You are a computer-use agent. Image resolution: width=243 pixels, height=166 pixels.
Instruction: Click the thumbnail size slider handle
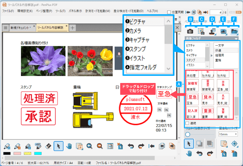(x=188, y=134)
